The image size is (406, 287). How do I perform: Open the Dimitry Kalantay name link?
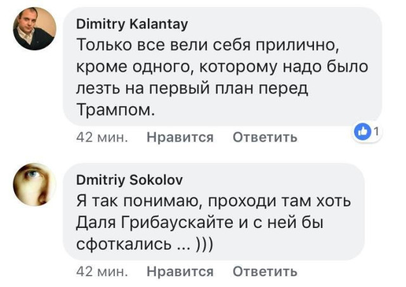(132, 24)
